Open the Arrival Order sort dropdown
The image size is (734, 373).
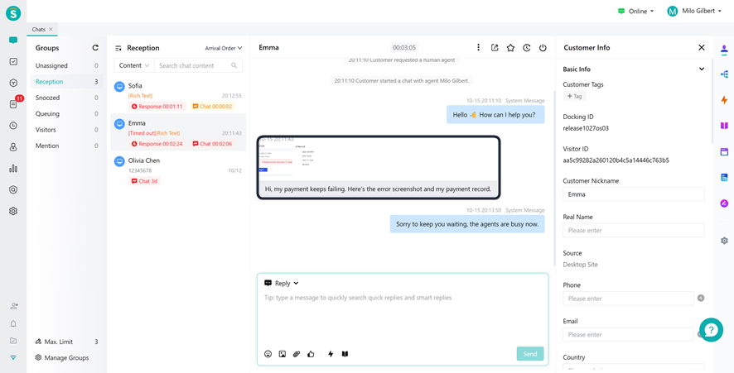(224, 48)
